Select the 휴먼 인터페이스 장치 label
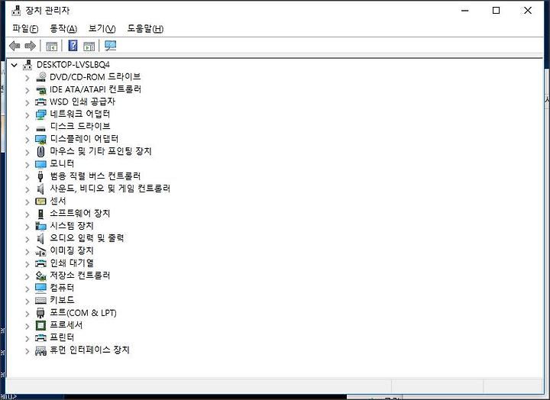 90,350
